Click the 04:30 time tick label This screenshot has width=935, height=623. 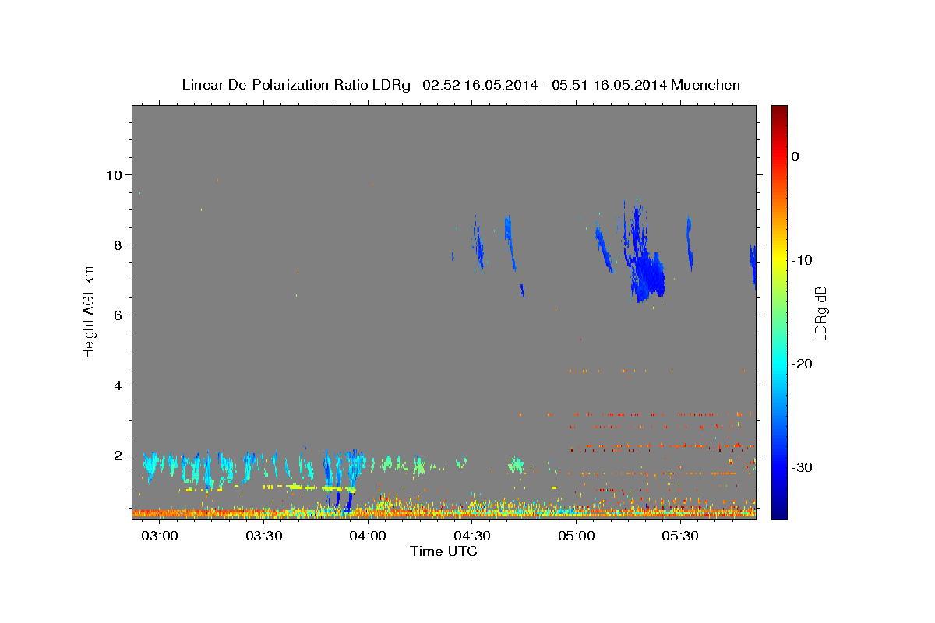pos(472,537)
